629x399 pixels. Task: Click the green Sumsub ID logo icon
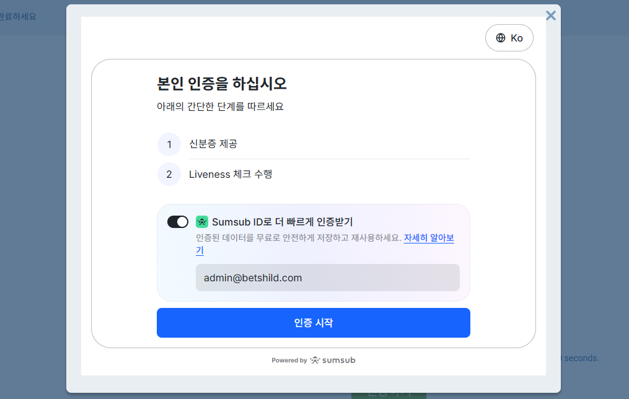202,222
